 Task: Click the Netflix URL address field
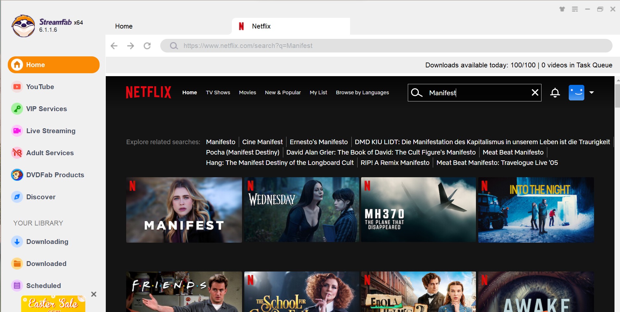[386, 46]
